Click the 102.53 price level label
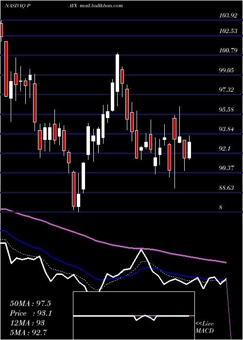 pyautogui.click(x=228, y=31)
